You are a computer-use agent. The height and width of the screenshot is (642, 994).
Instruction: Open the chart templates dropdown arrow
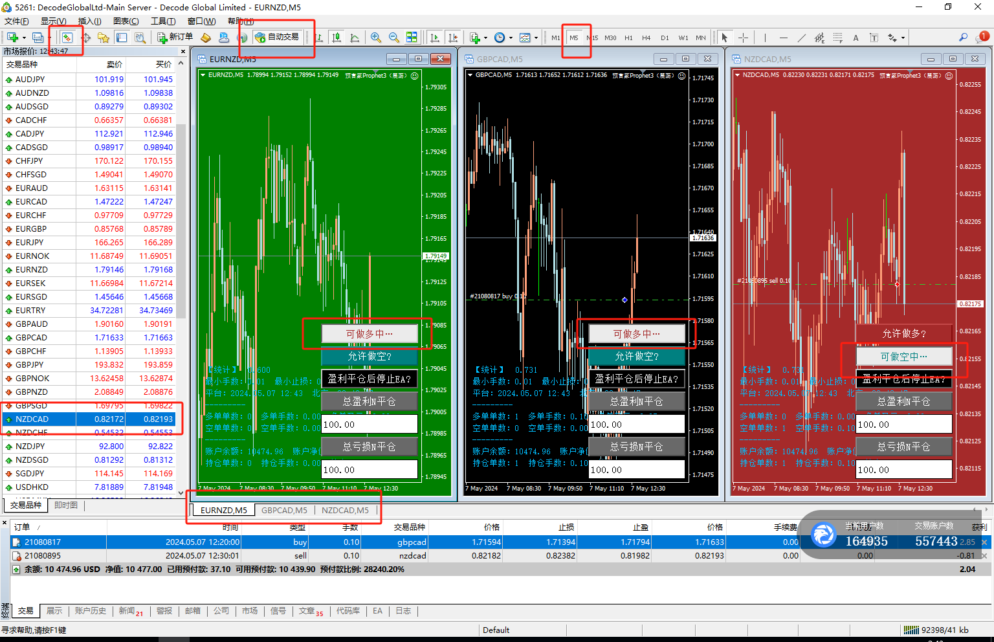(536, 38)
